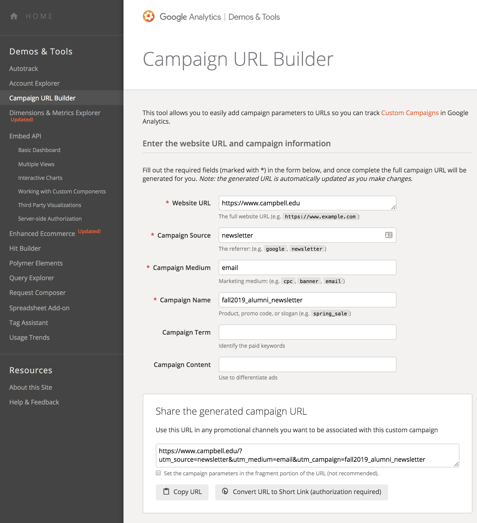The width and height of the screenshot is (477, 523).
Task: Click the Google Analytics logo icon
Action: (148, 16)
